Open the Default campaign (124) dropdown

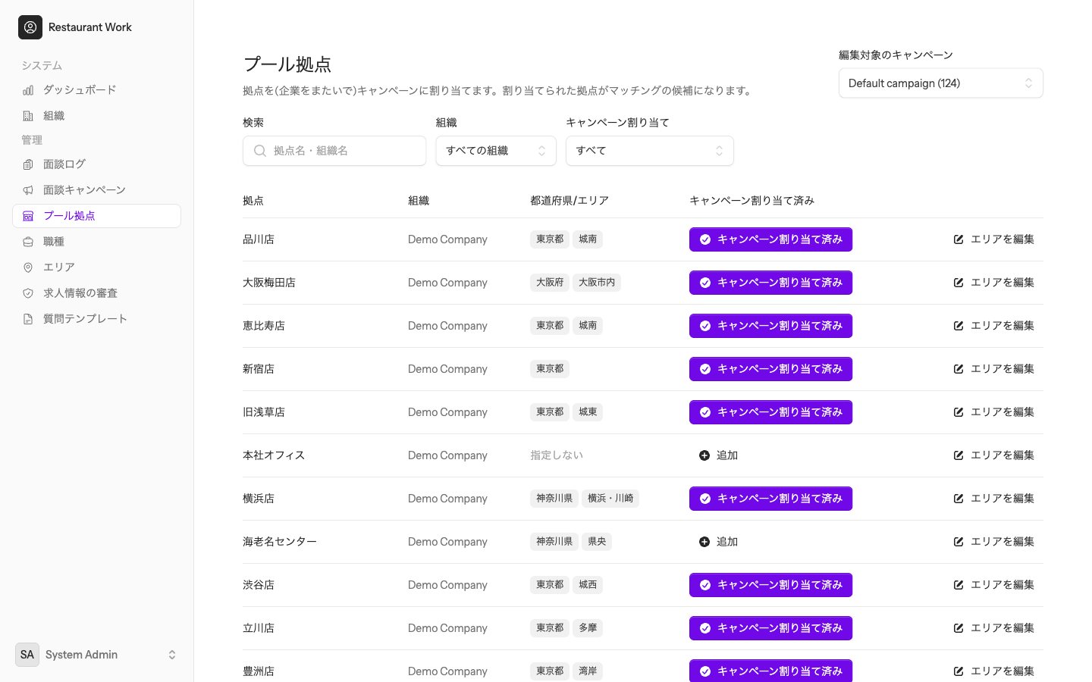(x=940, y=83)
